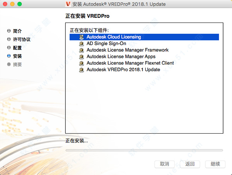Image resolution: width=232 pixels, height=175 pixels.
Task: Click the gray 摘要 step bullet
Action: (x=9, y=64)
